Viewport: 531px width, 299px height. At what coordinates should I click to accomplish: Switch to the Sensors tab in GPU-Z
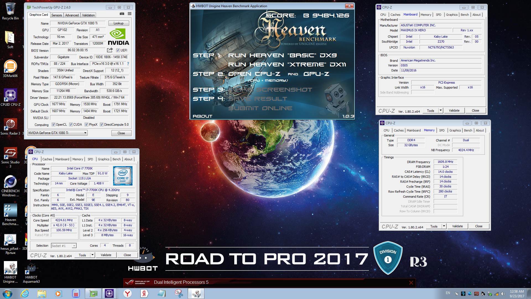(x=56, y=15)
